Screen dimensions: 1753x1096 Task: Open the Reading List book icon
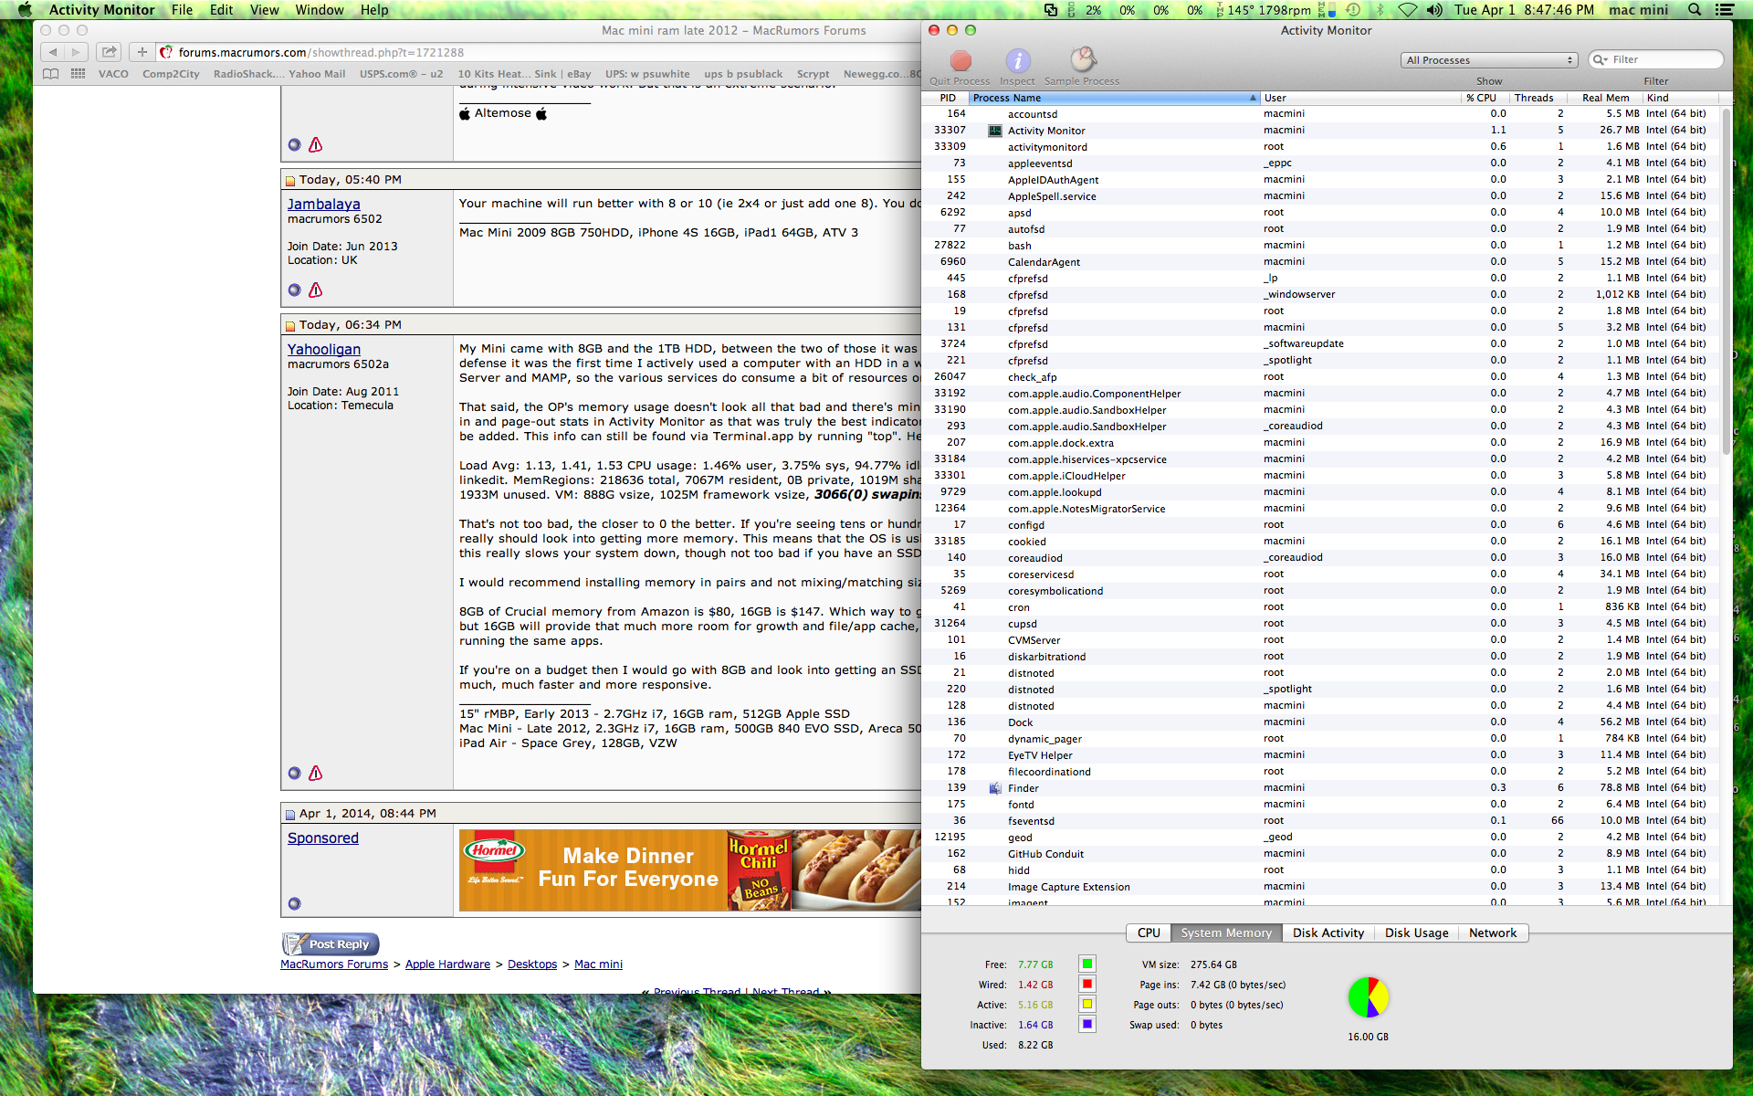(51, 74)
